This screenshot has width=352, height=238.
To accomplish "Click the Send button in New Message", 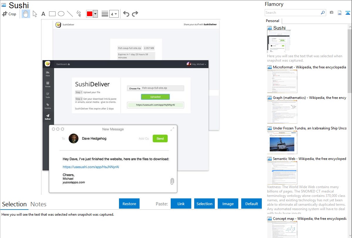I will click(160, 139).
